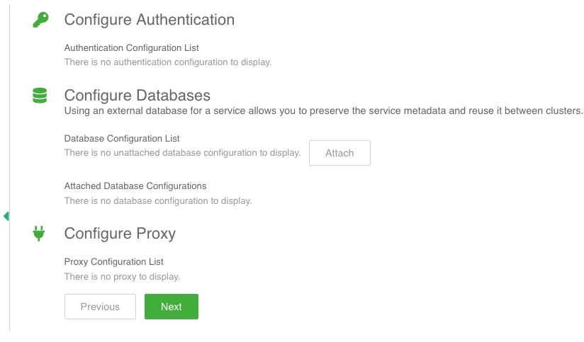This screenshot has width=584, height=342.
Task: Collapse sidebar using the green left arrow
Action: coord(6,216)
